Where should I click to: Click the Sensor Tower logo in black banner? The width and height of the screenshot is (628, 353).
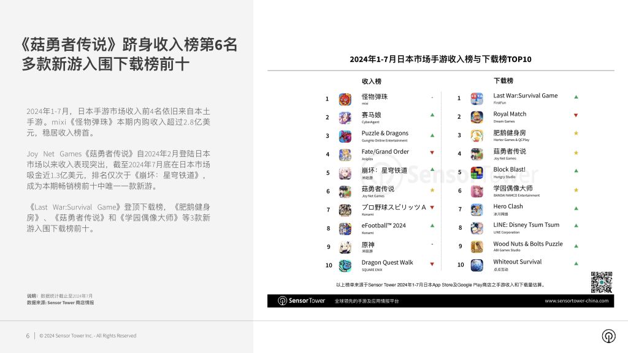tap(302, 300)
